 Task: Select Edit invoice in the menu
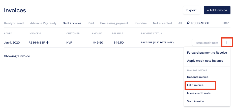(195, 85)
